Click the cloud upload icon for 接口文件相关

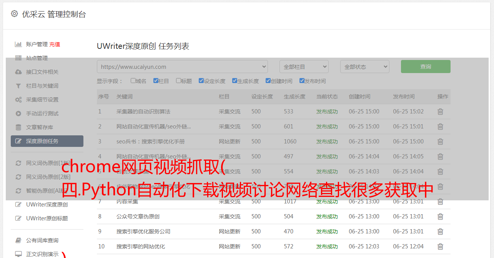(18, 72)
